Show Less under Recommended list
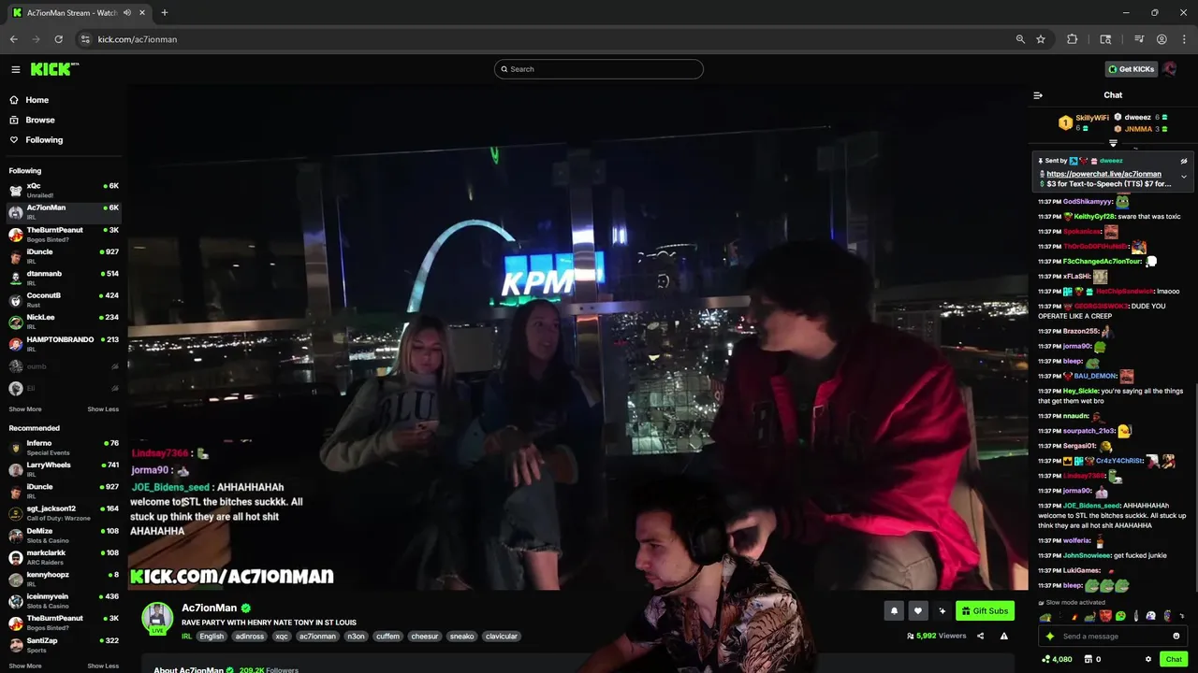This screenshot has width=1198, height=673. (x=103, y=666)
